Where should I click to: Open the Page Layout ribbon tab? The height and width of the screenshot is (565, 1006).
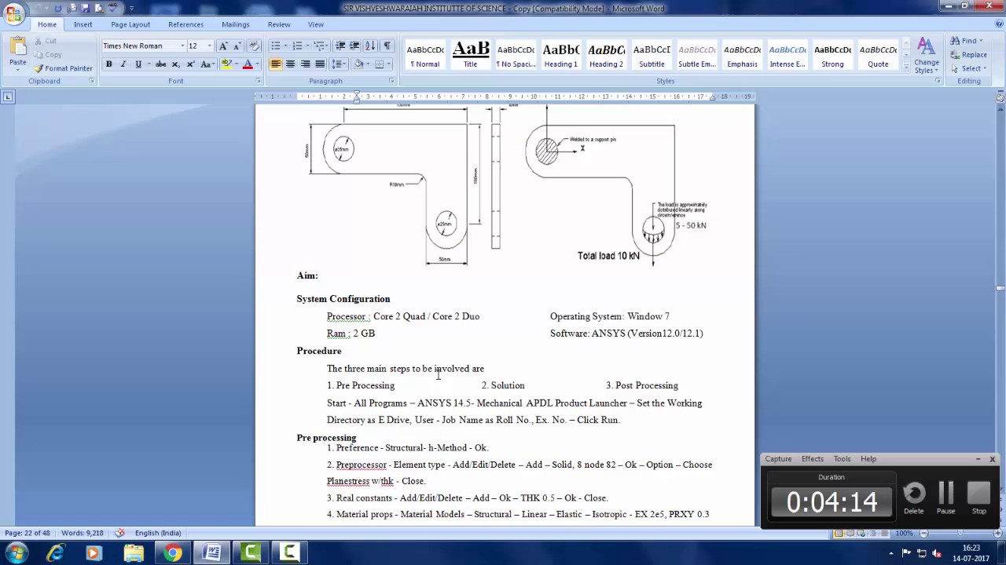point(130,24)
